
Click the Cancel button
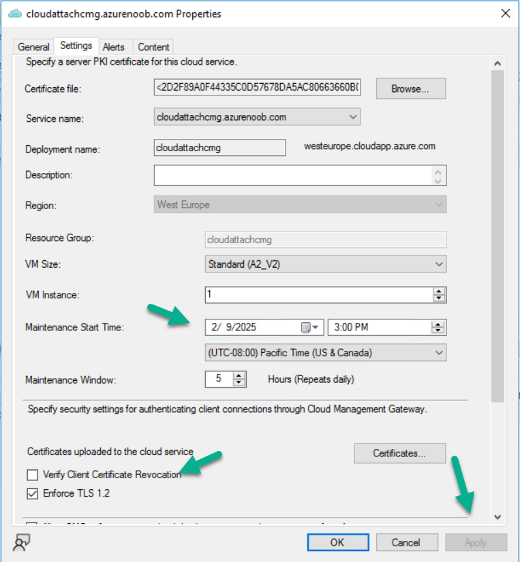tap(407, 542)
